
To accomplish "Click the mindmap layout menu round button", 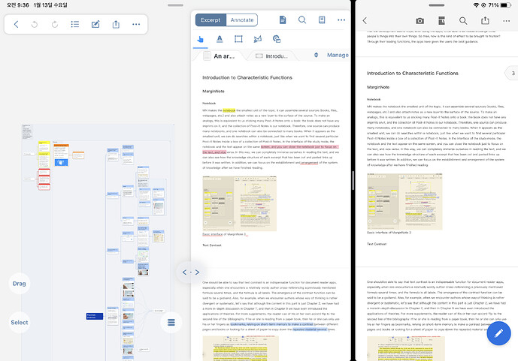I will pos(171,322).
